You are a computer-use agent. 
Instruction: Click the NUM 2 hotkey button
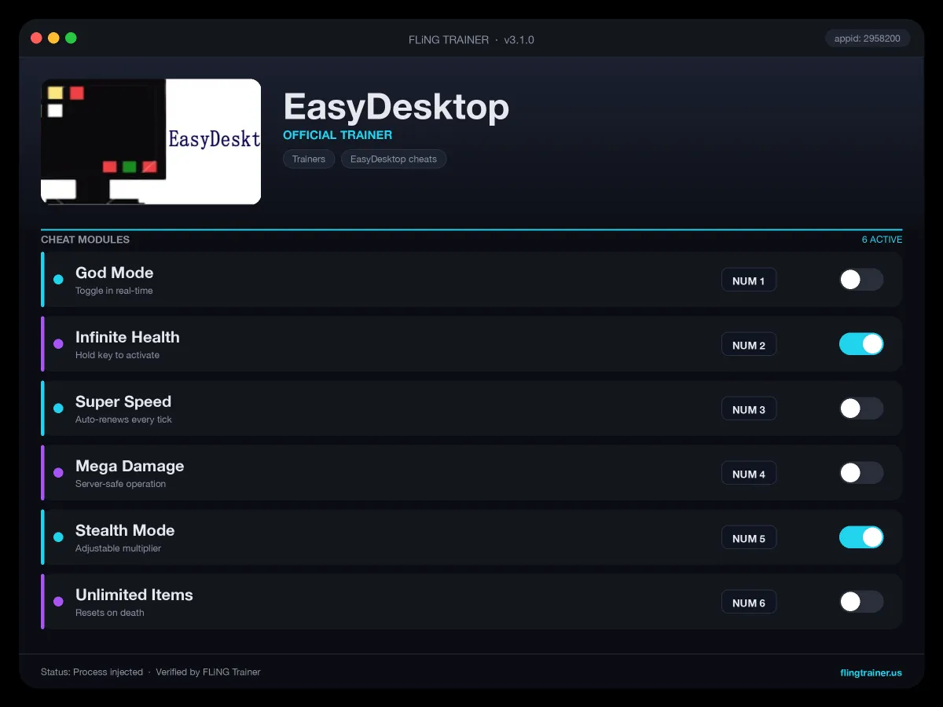point(749,345)
